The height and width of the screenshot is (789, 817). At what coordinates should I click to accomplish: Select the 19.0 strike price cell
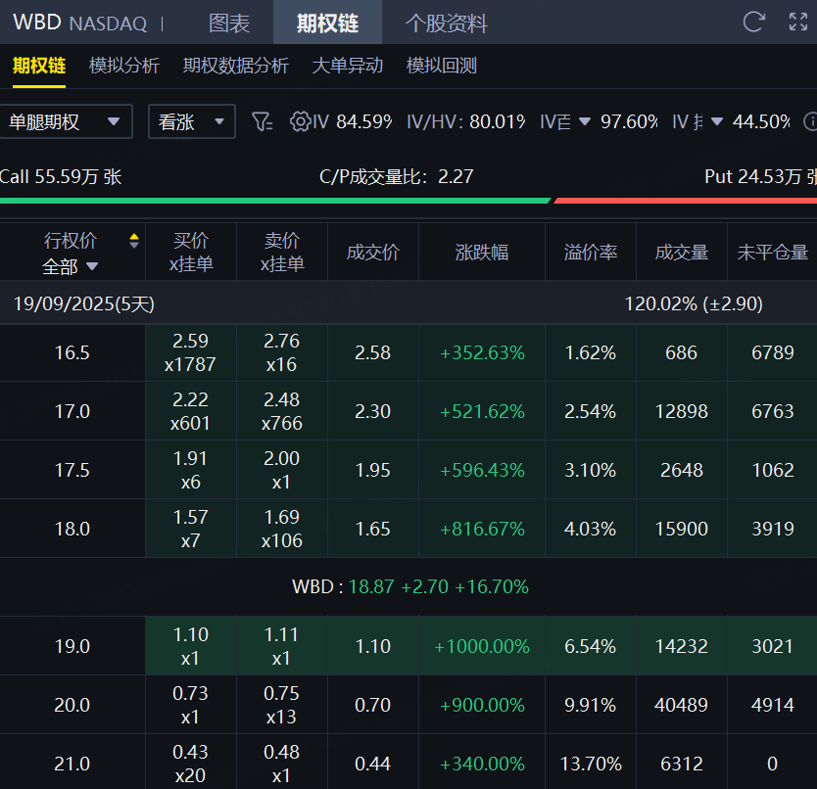click(72, 646)
